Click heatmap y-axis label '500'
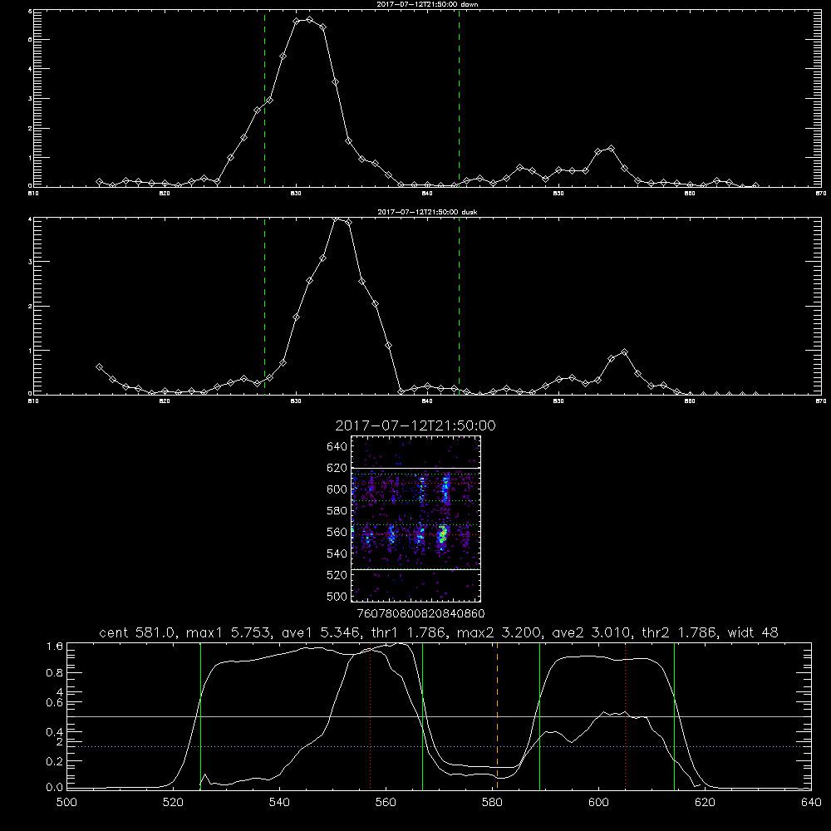831x831 pixels. (x=337, y=597)
